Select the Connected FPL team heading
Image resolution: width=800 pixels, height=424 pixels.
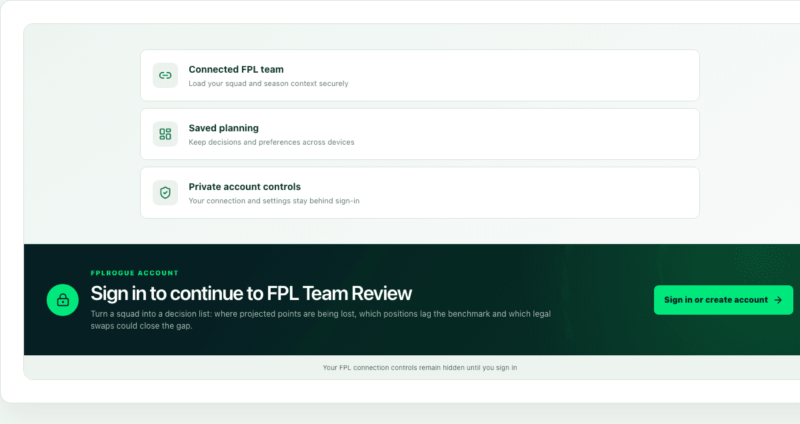[x=236, y=69]
